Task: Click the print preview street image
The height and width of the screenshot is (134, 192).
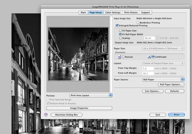Action: click(x=78, y=54)
